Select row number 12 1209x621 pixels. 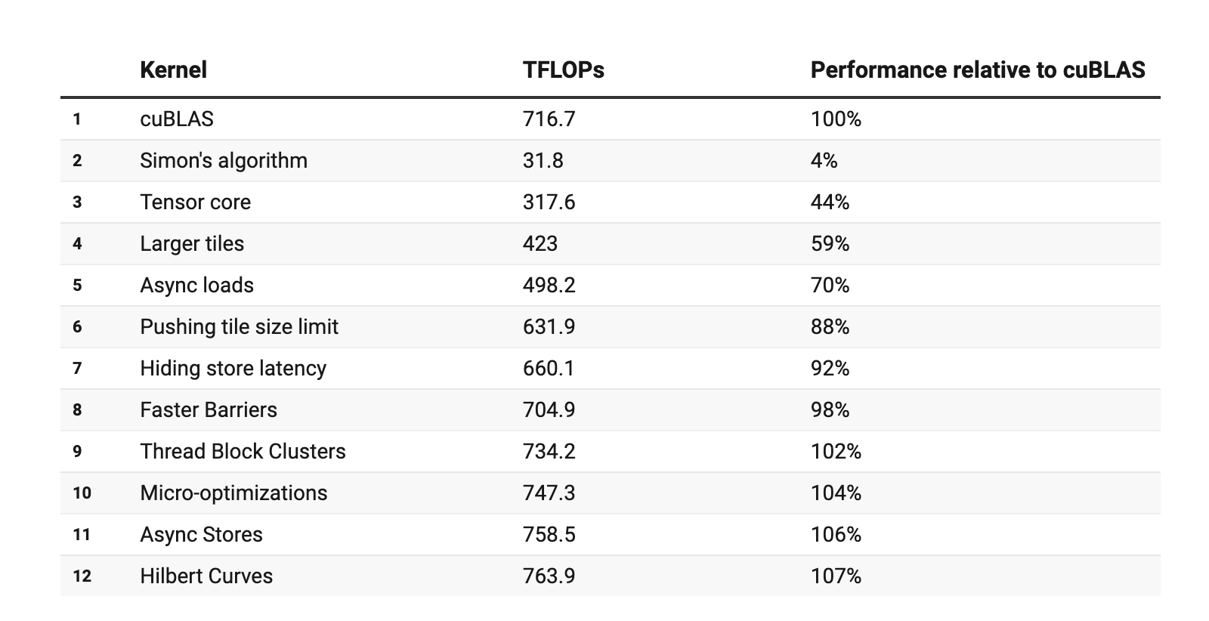[x=82, y=576]
